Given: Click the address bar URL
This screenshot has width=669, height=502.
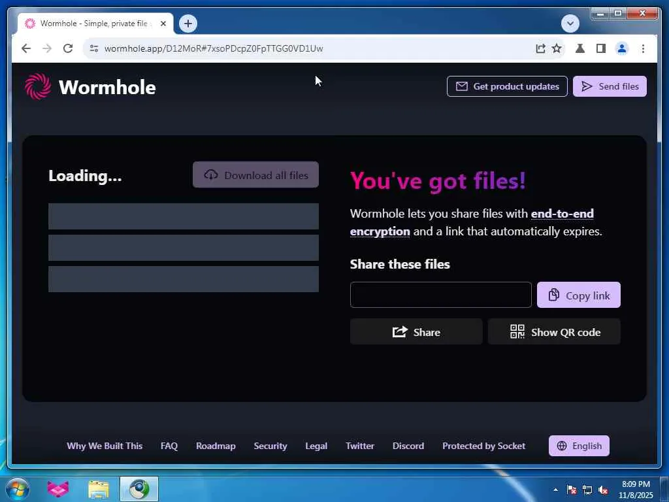Looking at the screenshot, I should 214,48.
